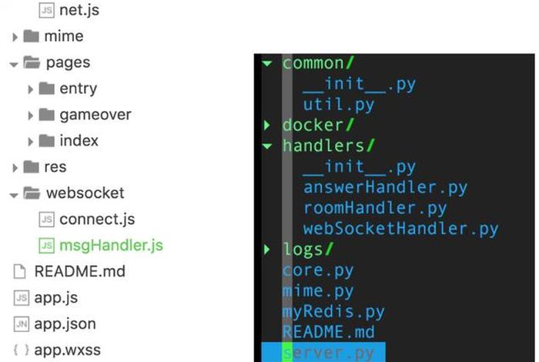Expand the mime folder arrow

coord(15,37)
